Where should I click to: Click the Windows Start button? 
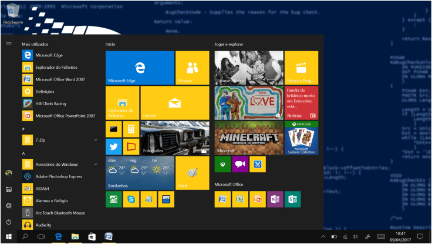[x=8, y=236]
